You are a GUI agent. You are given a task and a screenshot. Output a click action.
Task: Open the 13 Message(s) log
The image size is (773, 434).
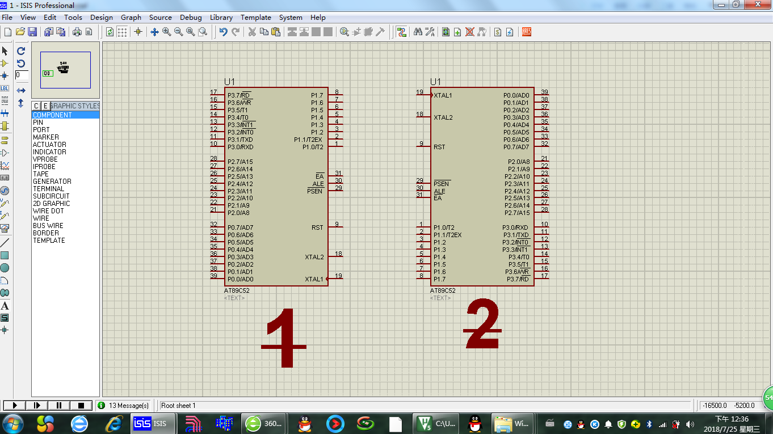[123, 405]
